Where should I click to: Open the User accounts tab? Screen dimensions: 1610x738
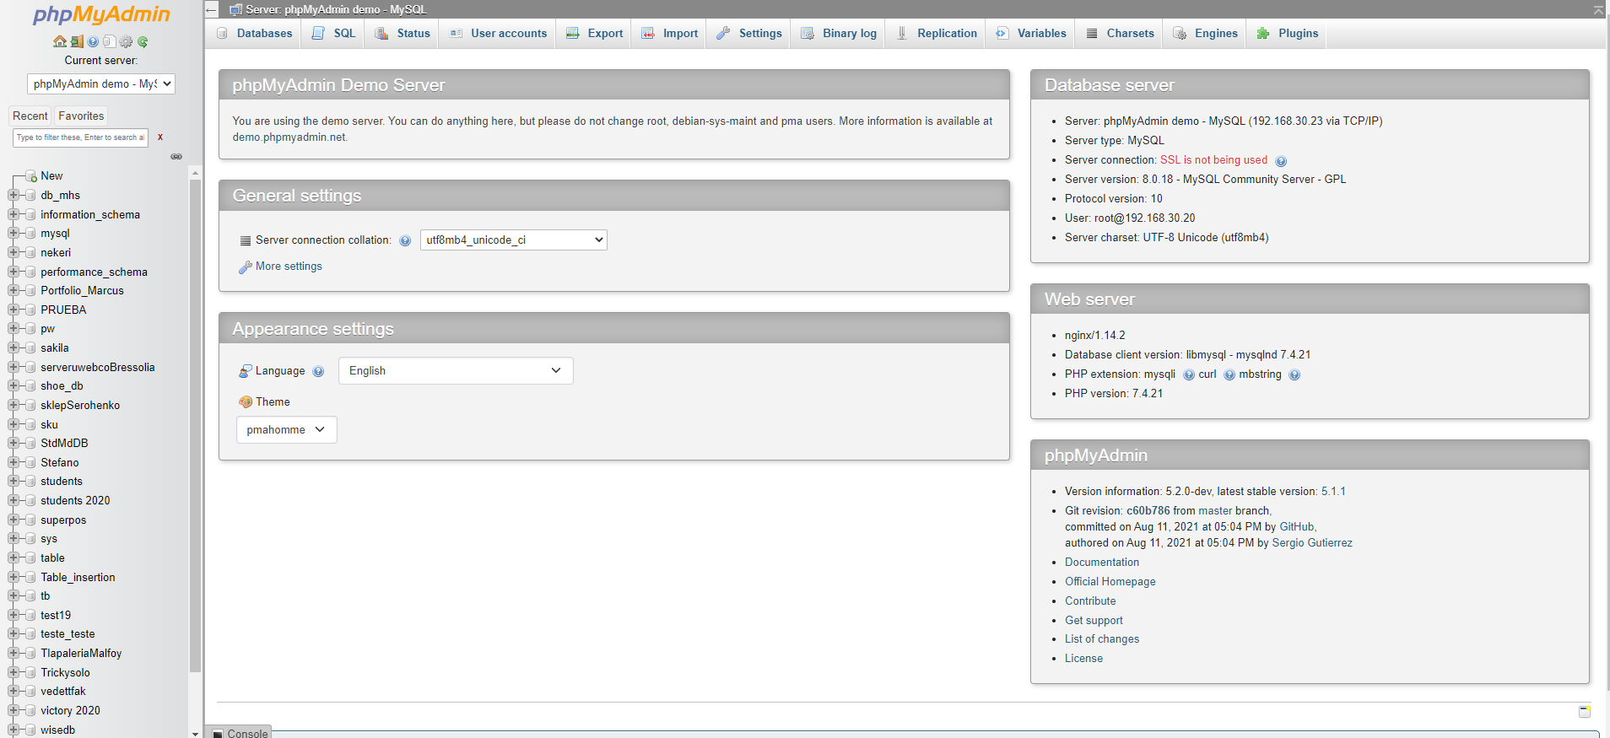pos(499,34)
